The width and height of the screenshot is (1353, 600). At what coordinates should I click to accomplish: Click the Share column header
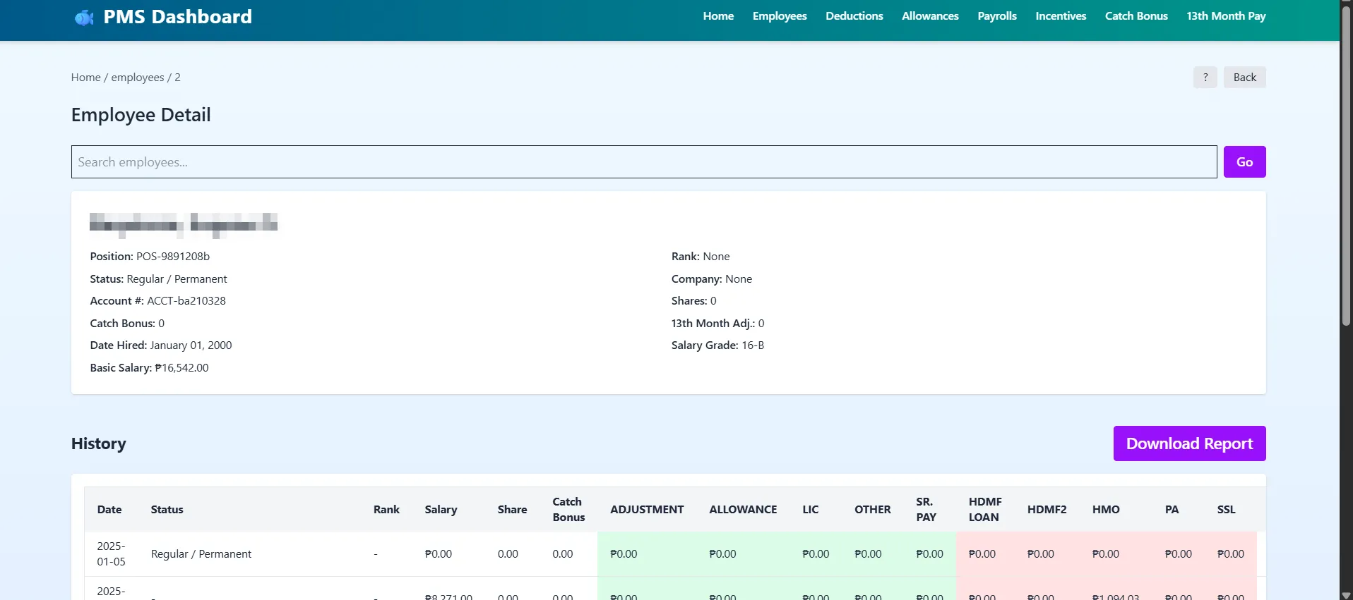[x=512, y=510]
